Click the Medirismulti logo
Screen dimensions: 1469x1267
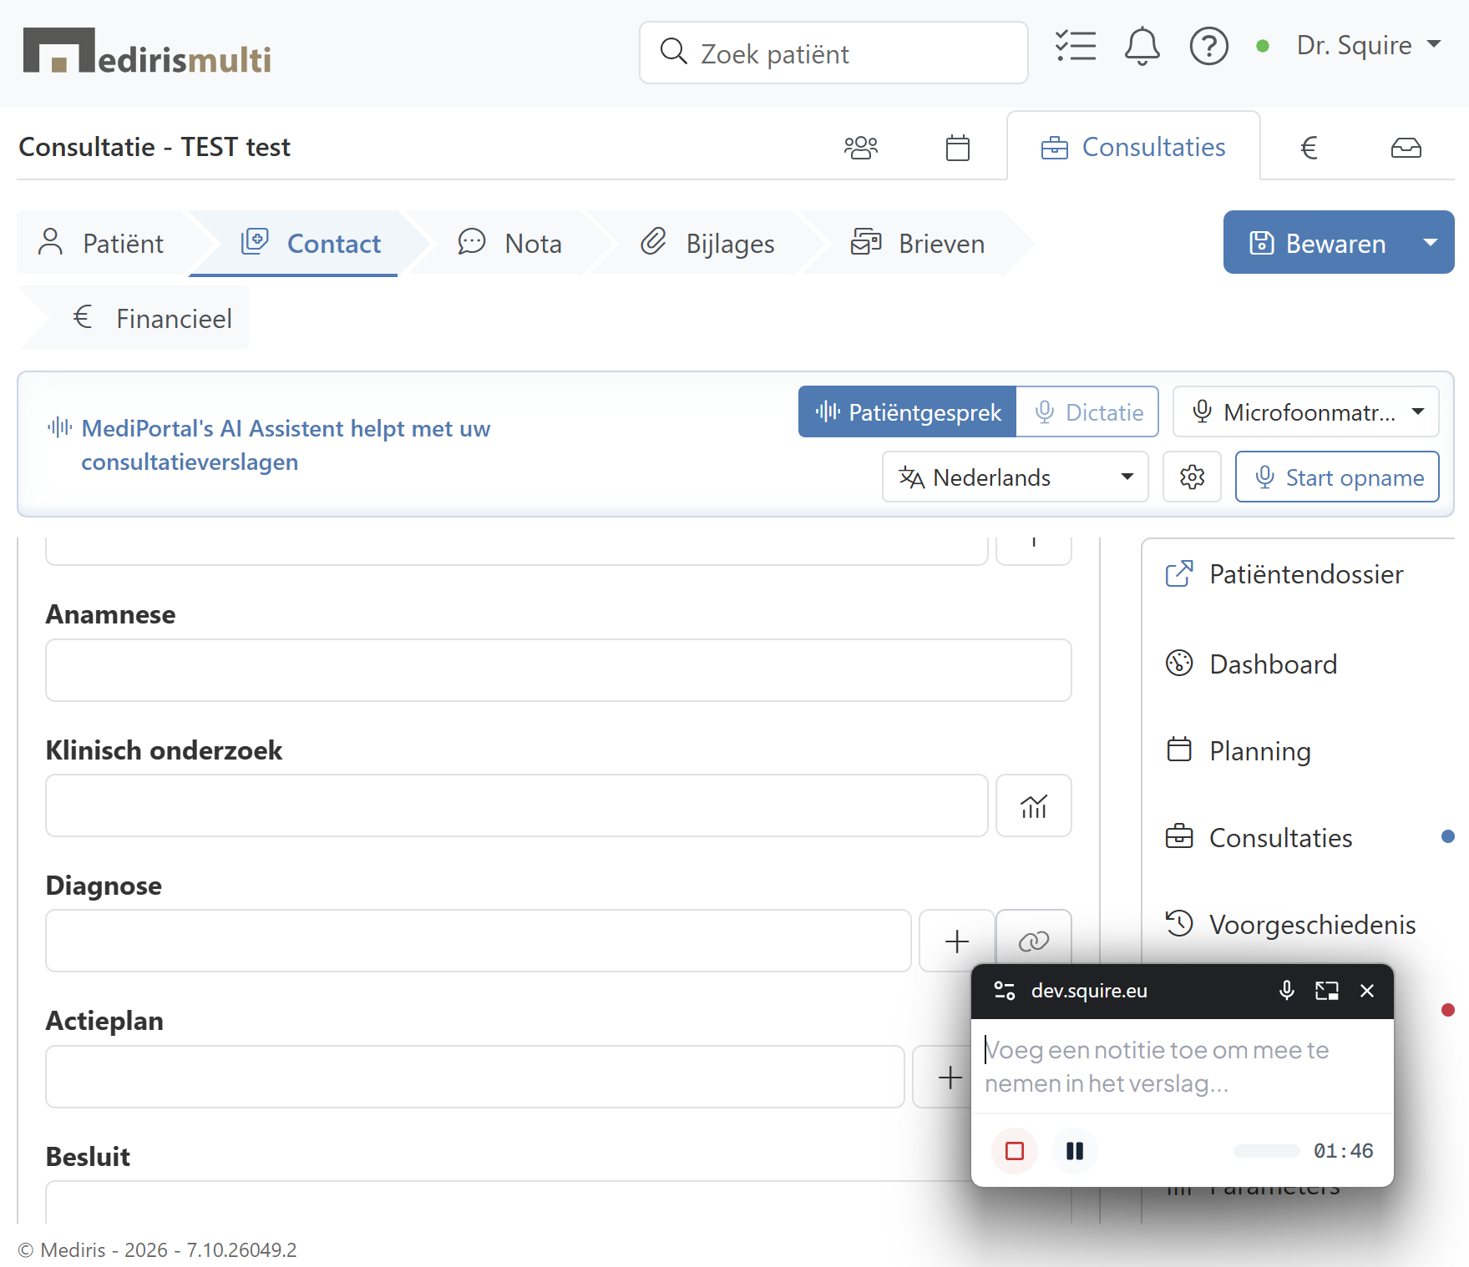click(147, 52)
